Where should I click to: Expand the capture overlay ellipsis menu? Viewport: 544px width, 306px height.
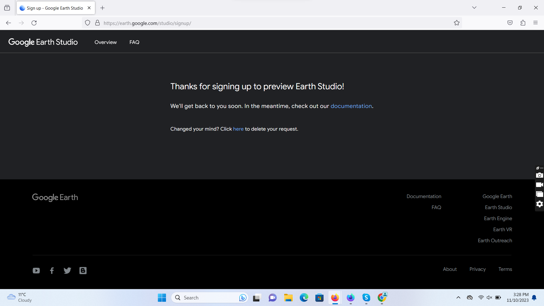coord(541,168)
